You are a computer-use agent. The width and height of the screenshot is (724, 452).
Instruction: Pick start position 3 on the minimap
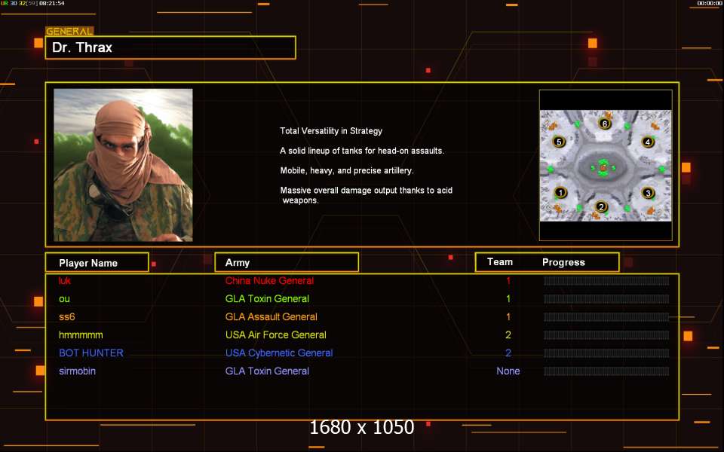tap(647, 193)
